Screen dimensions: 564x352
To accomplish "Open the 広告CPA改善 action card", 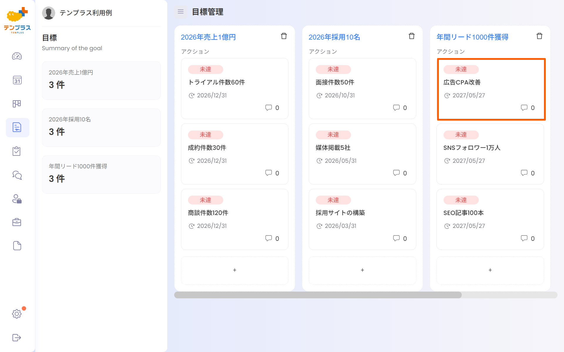I will click(490, 89).
